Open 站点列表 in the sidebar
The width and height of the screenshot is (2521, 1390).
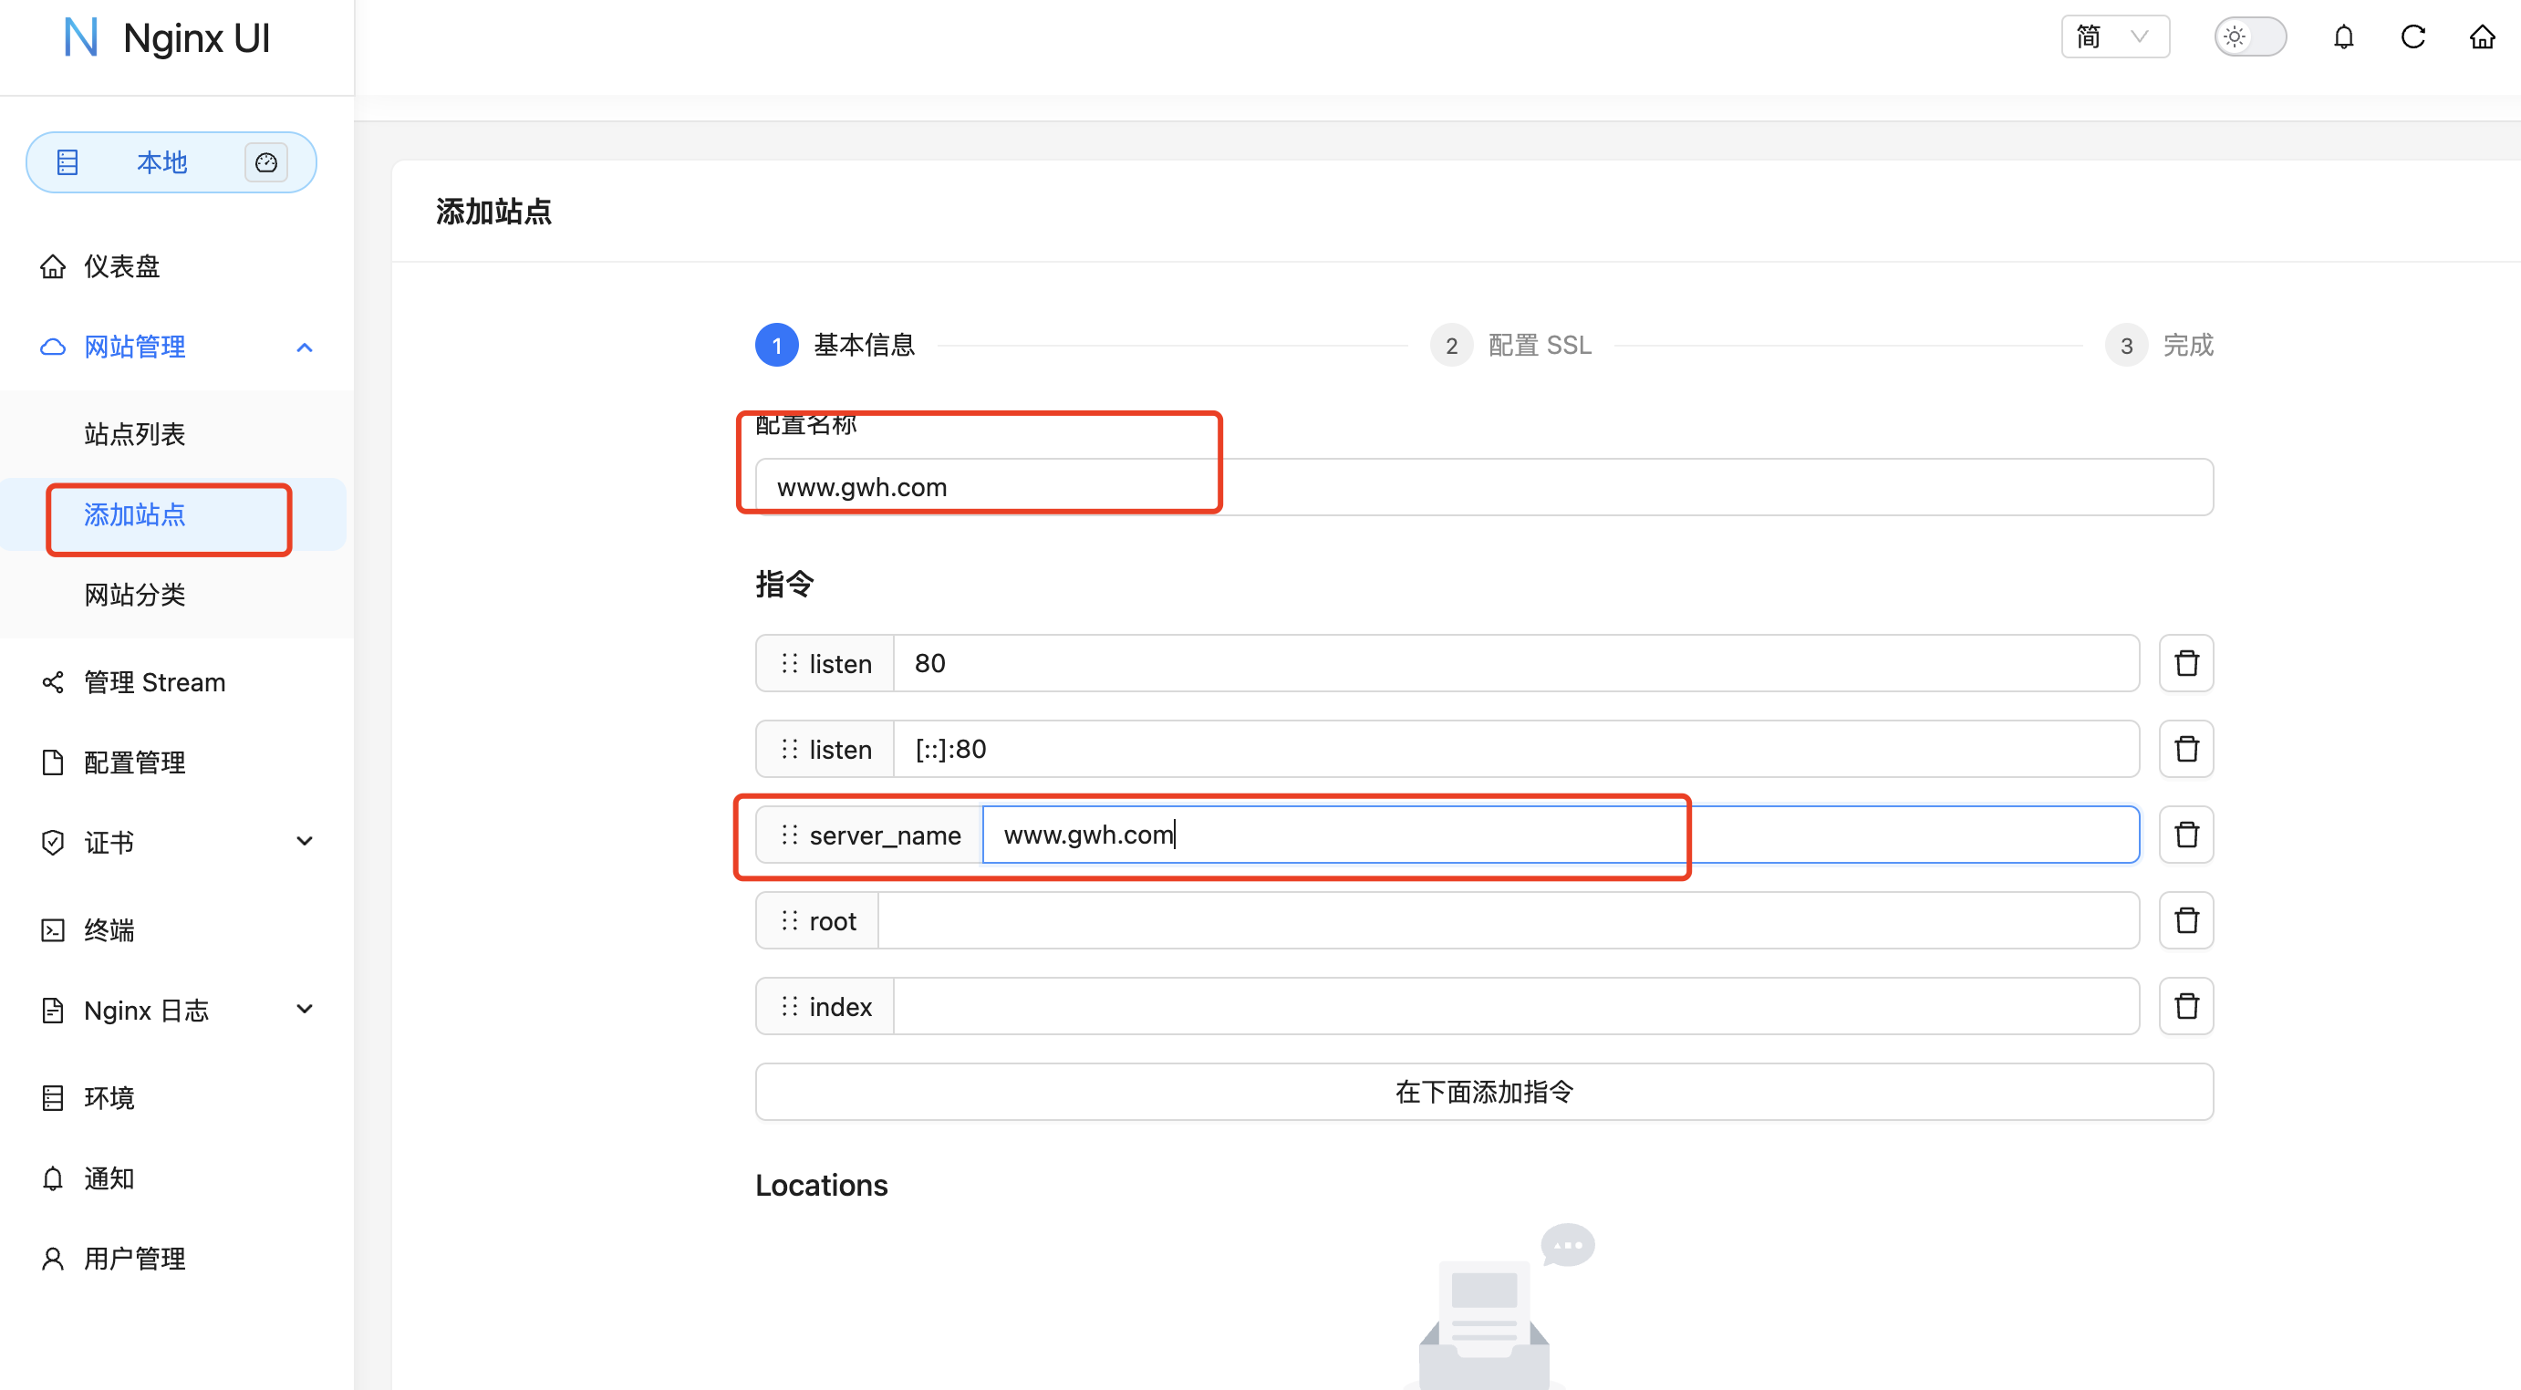135,433
